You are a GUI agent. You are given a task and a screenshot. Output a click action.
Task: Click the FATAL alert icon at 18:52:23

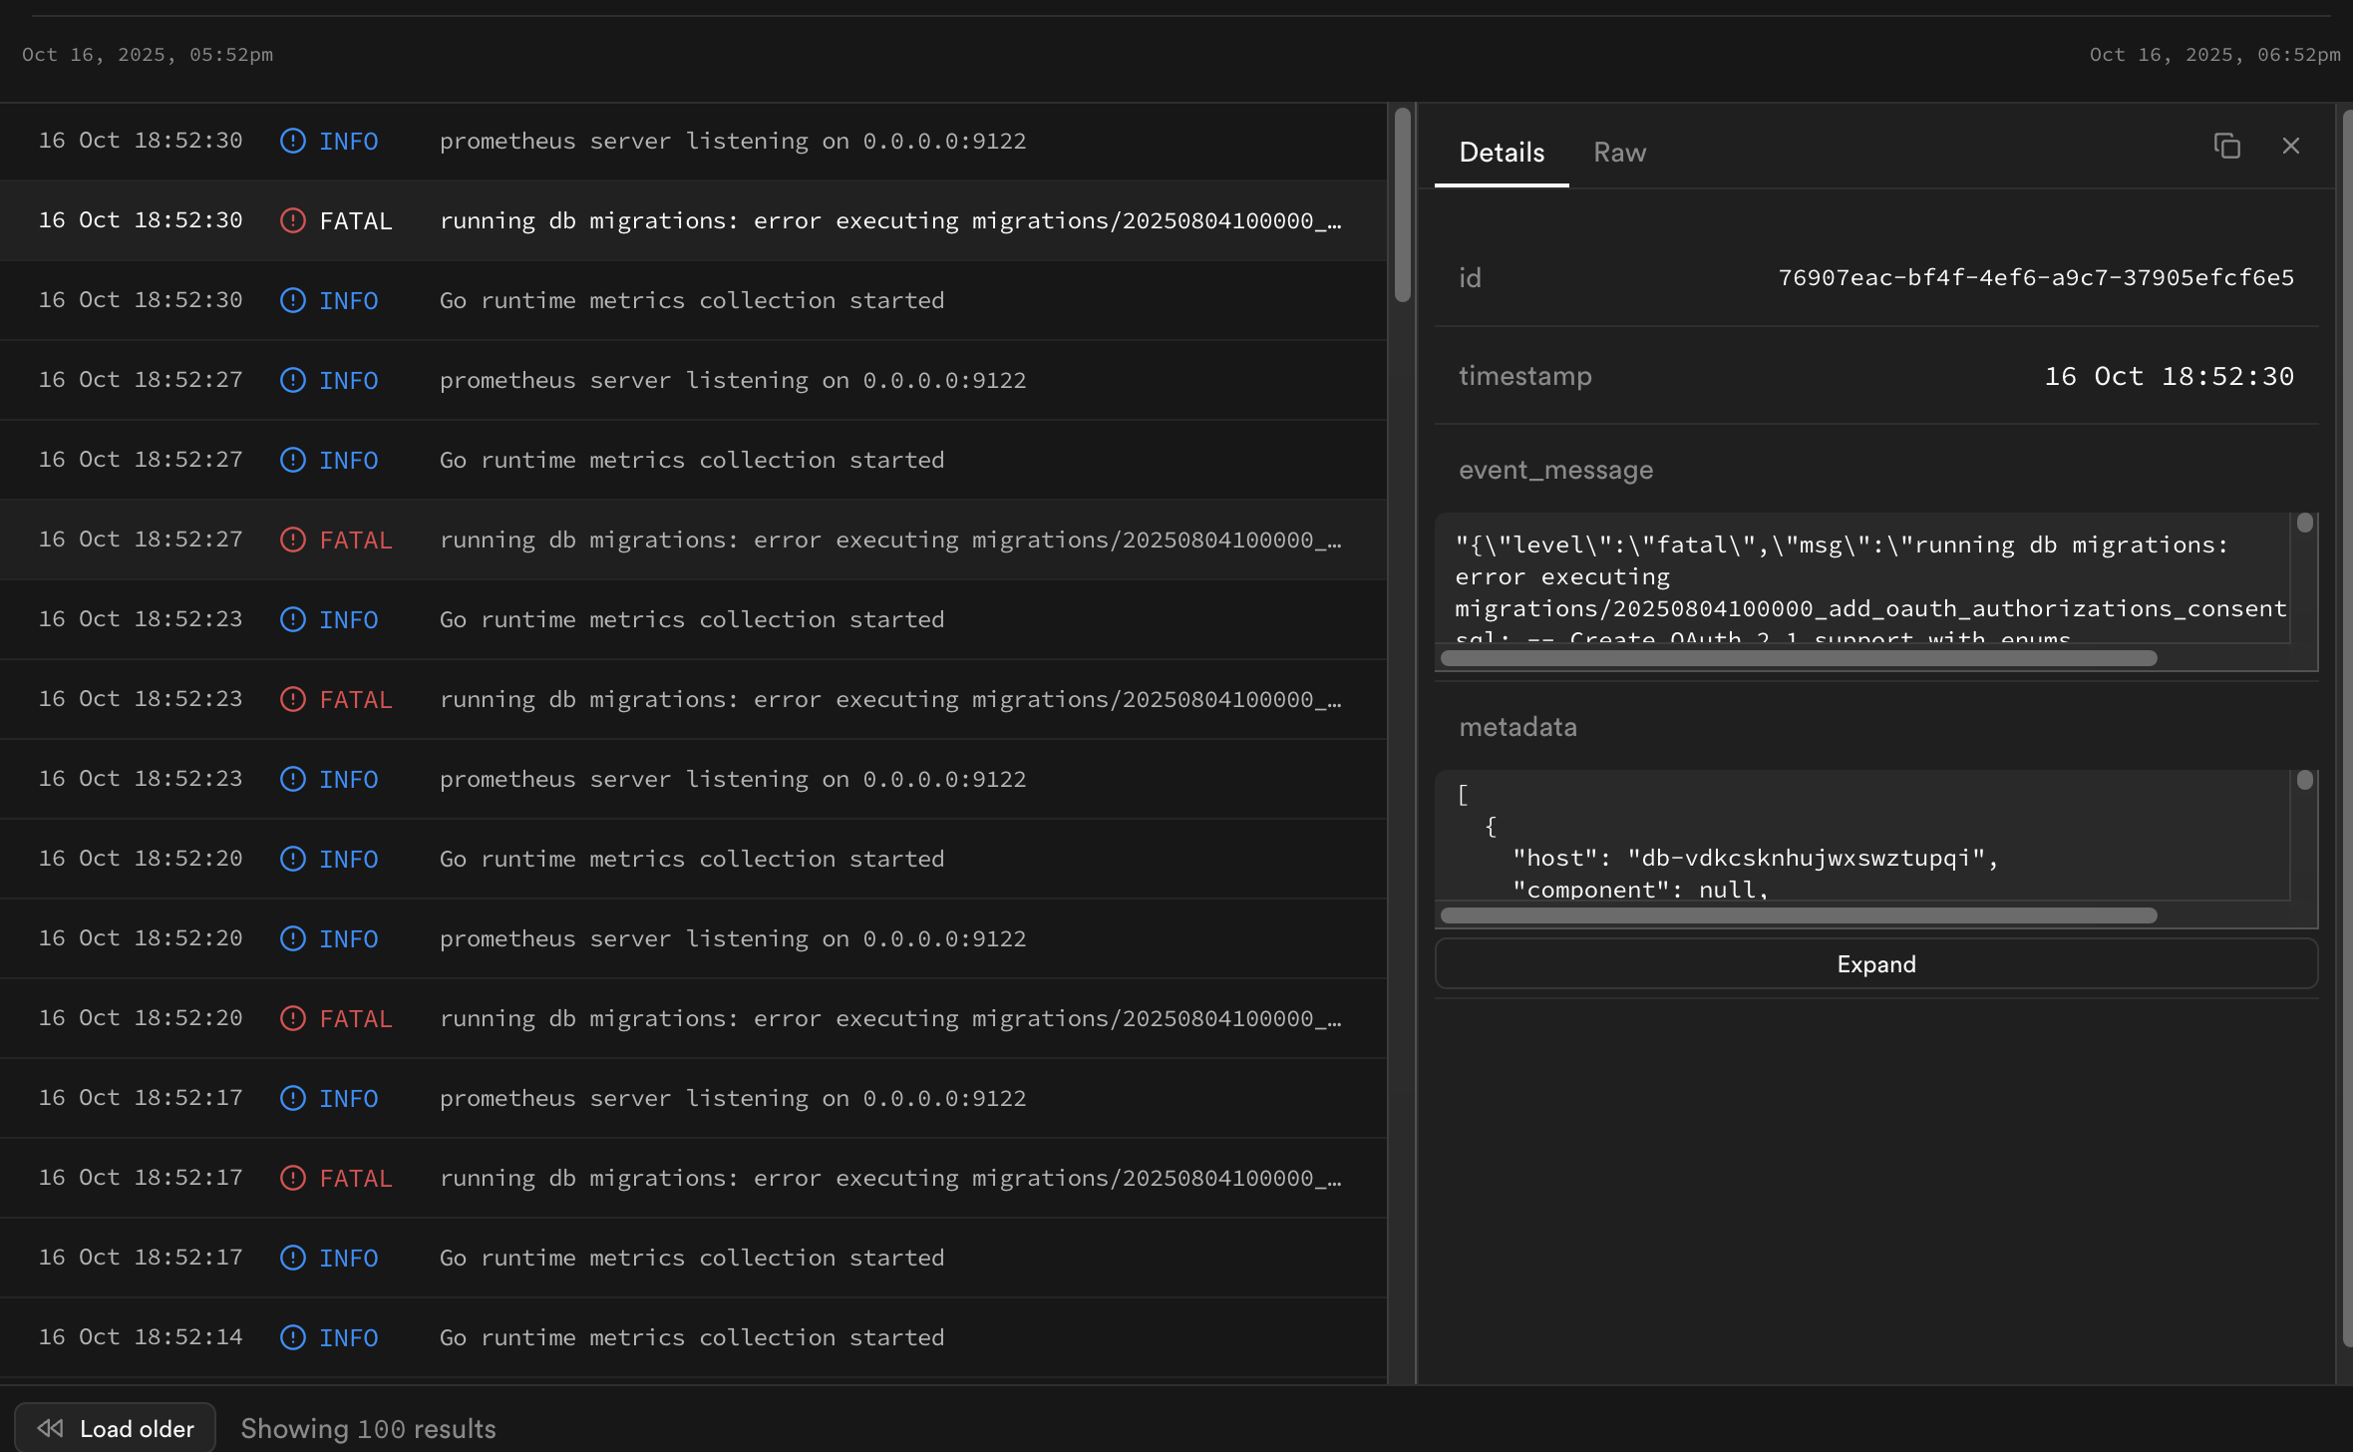click(x=292, y=699)
